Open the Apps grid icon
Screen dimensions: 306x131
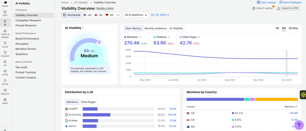tap(5, 101)
